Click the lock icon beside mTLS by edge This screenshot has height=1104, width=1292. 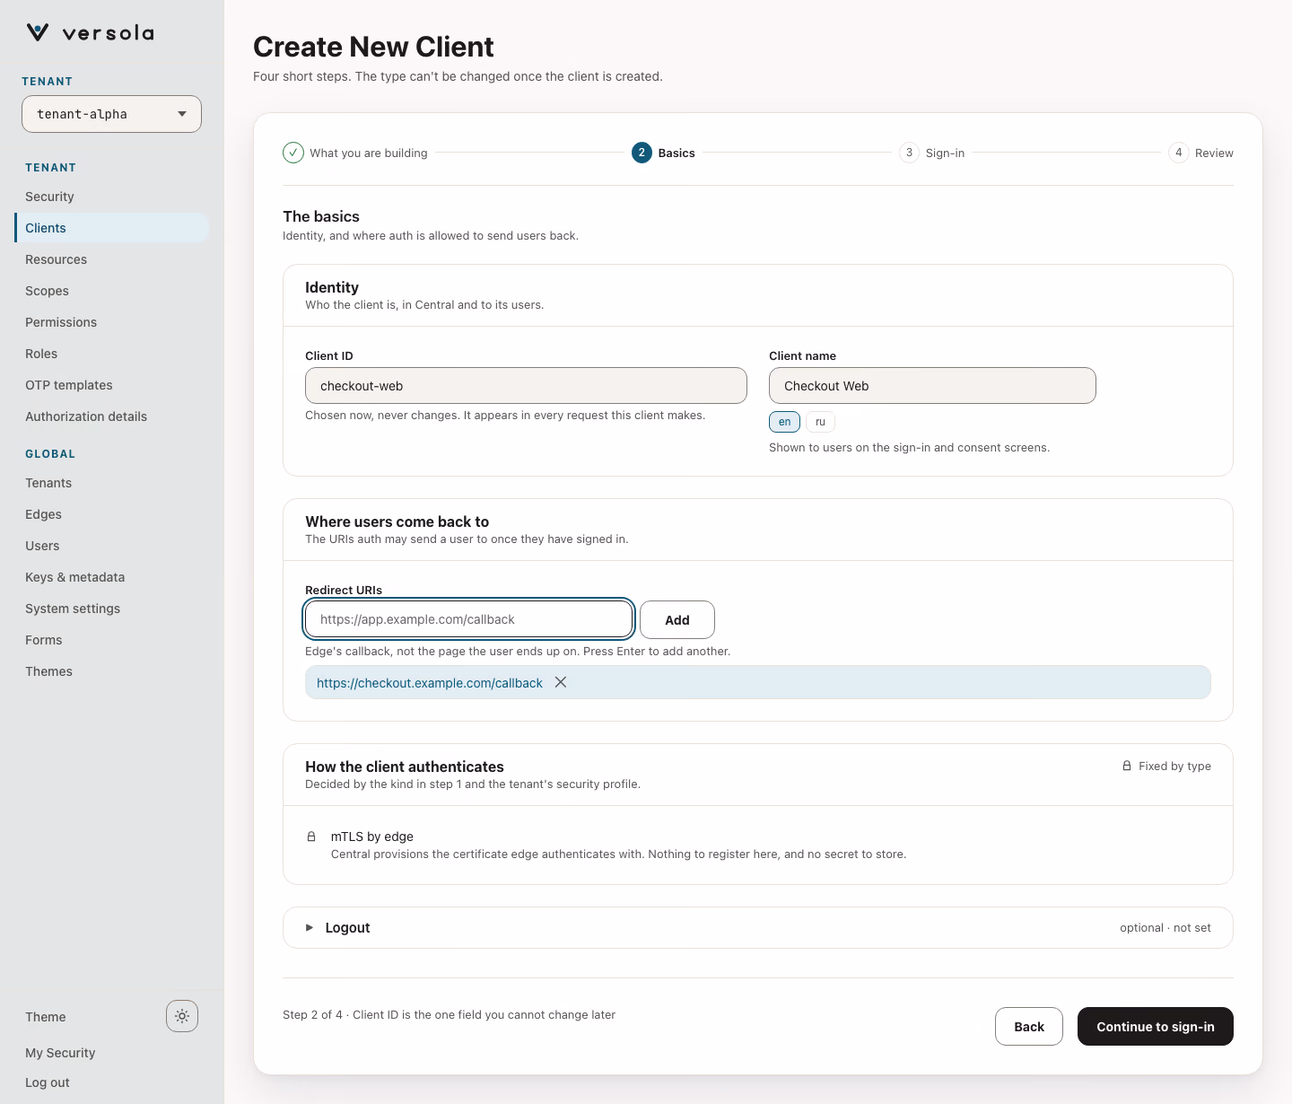click(311, 837)
